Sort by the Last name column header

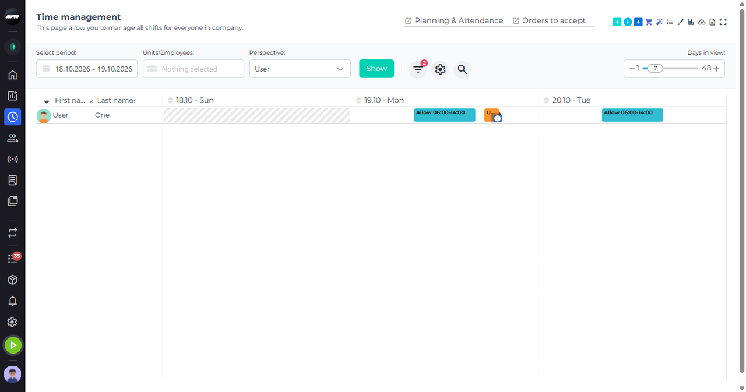[x=116, y=100]
